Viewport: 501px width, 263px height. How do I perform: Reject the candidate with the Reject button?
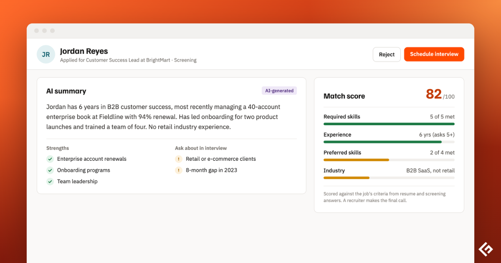[387, 54]
